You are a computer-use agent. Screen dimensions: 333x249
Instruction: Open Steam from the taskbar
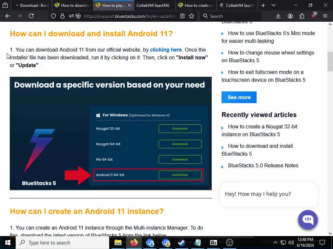(x=181, y=243)
